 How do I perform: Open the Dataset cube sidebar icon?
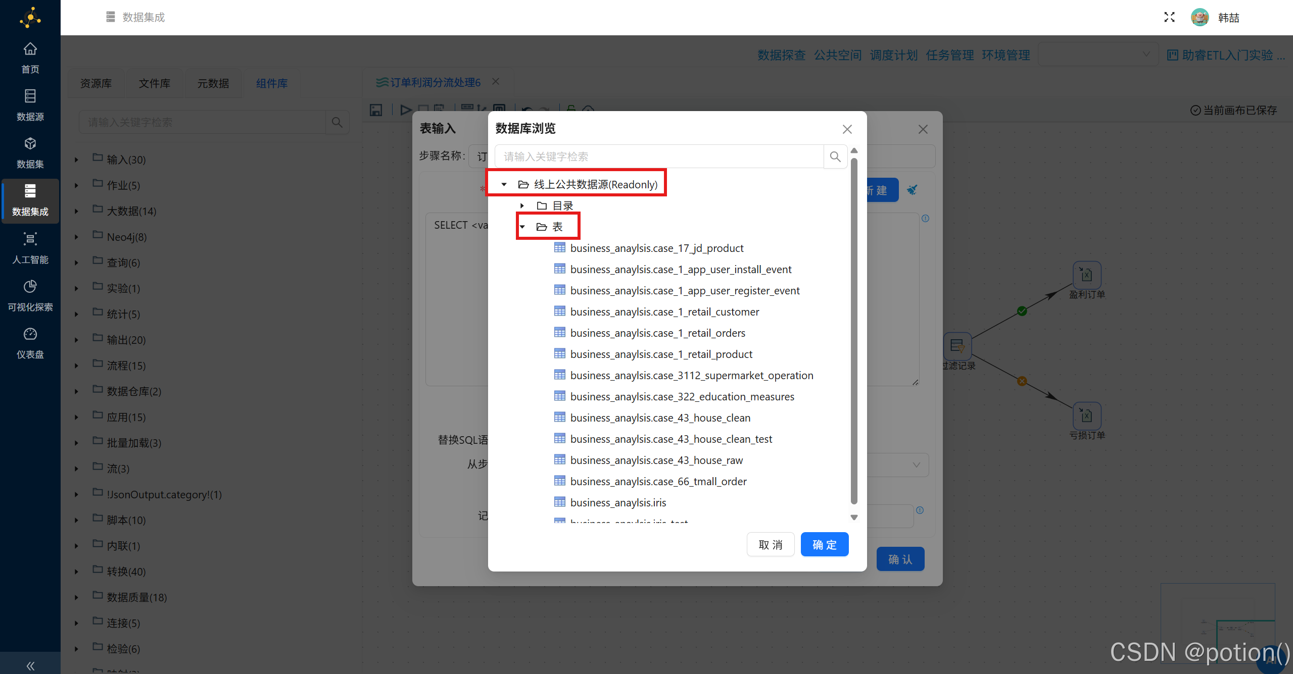pos(30,144)
